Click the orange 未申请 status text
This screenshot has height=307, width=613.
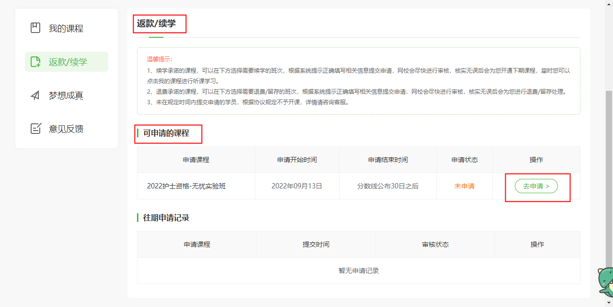click(x=464, y=186)
